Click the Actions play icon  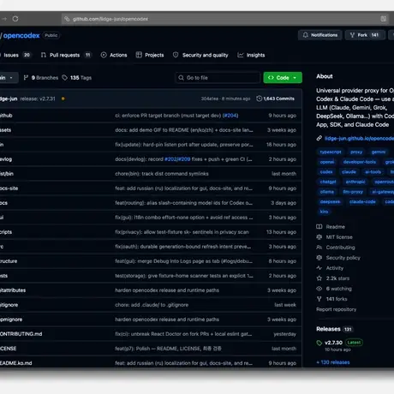[104, 55]
